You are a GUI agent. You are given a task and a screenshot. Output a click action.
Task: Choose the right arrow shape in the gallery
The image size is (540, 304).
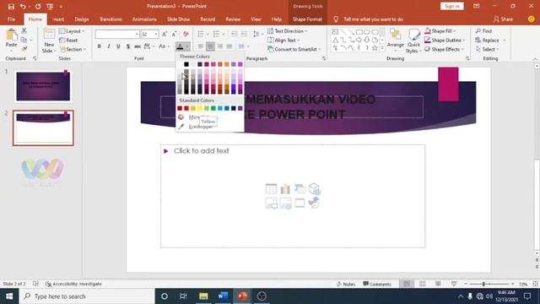click(359, 40)
